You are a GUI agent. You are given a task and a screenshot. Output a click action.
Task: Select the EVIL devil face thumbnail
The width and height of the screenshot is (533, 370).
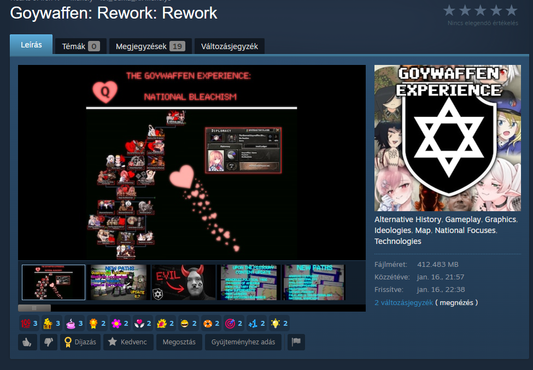(x=184, y=283)
